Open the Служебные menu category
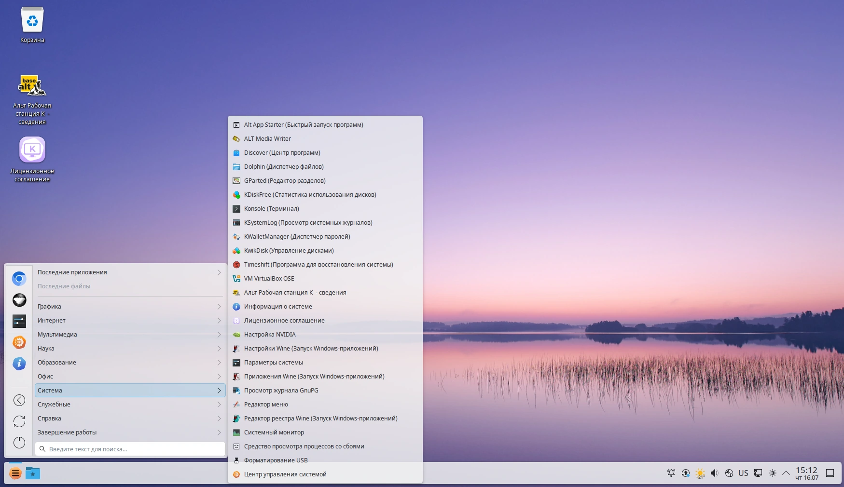Viewport: 844px width, 487px height. (130, 405)
